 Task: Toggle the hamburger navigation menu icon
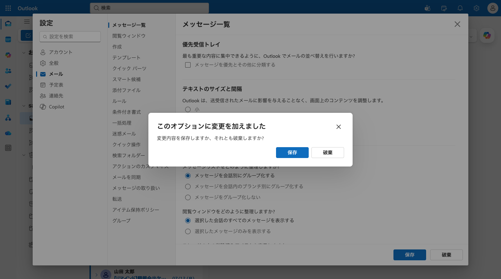27,21
